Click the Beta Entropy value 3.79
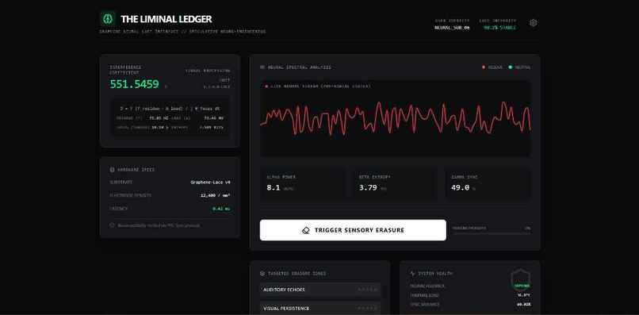 tap(368, 188)
